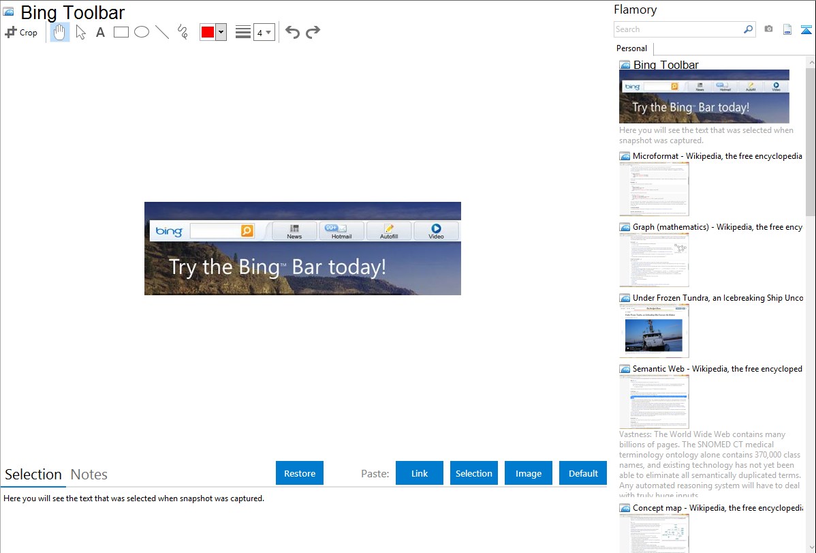Viewport: 816px width, 553px height.
Task: Open the Microformat Wikipedia snapshot thumbnail
Action: 654,189
